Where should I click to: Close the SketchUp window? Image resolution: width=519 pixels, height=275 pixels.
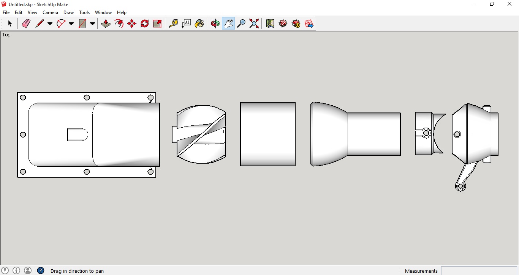coord(510,4)
